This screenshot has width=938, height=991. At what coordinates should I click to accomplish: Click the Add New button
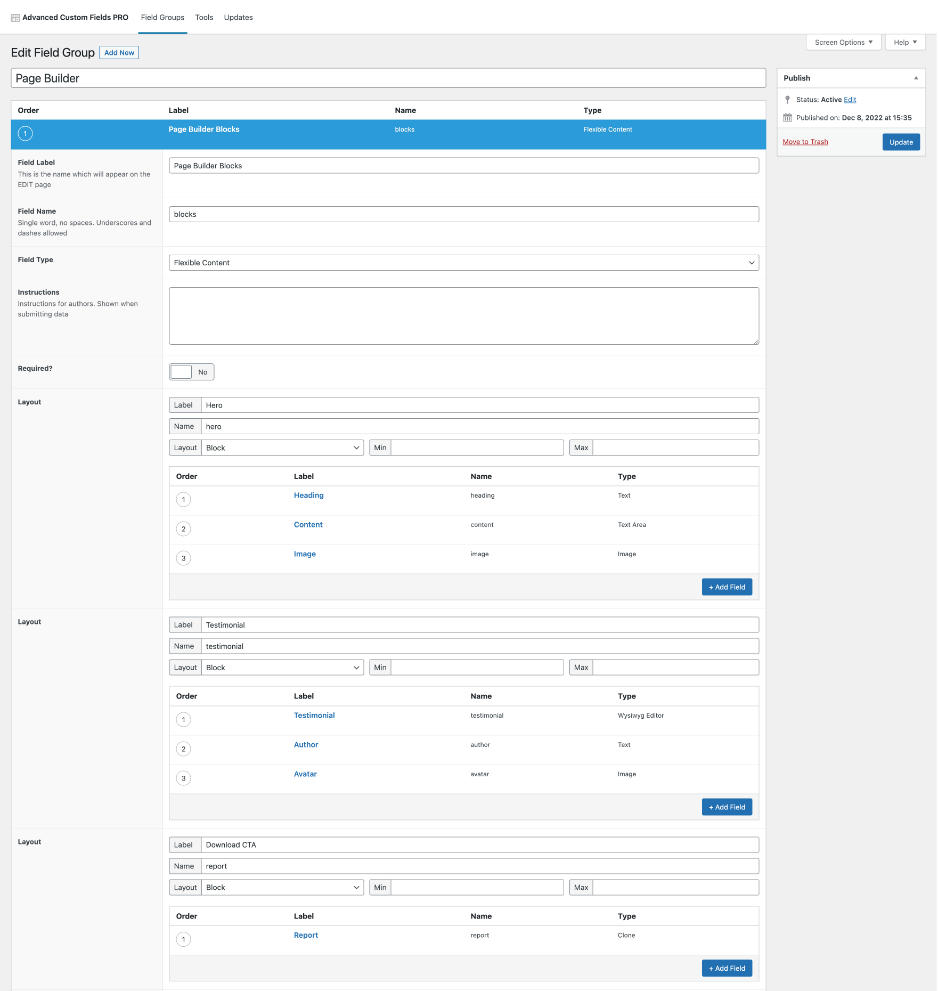coord(119,53)
